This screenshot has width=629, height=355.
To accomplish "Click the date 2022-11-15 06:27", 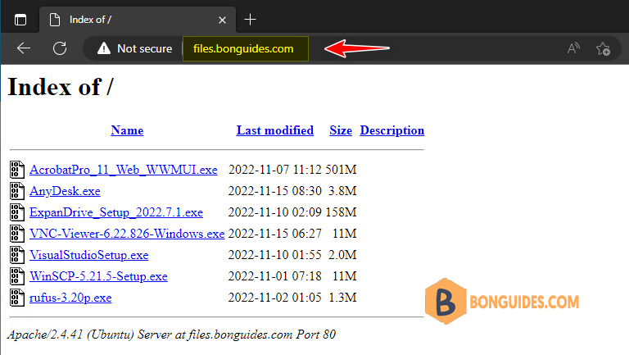I will [275, 234].
